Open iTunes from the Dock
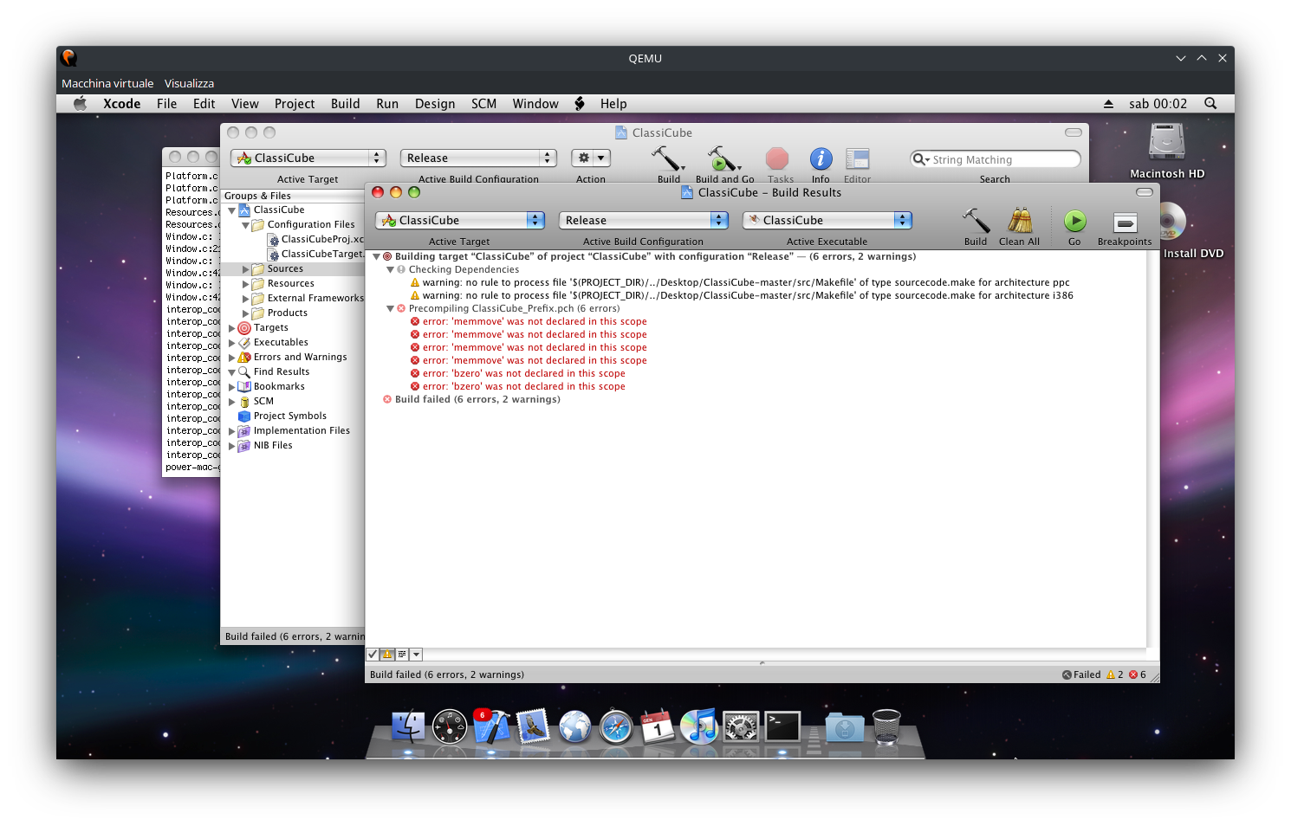Image resolution: width=1291 pixels, height=826 pixels. point(699,726)
